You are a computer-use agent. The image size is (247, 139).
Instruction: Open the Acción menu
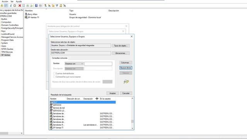[5, 2]
